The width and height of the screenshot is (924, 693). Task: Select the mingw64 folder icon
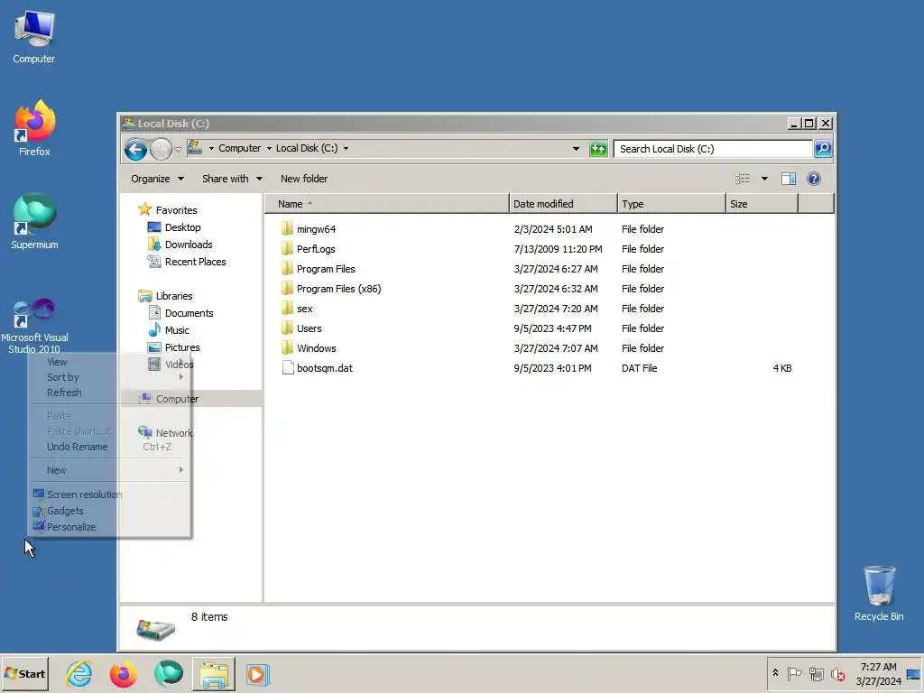click(287, 228)
